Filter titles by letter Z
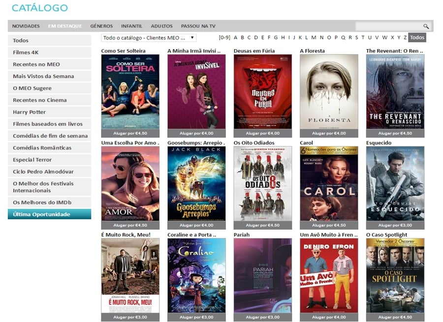This screenshot has height=322, width=443. tap(405, 37)
